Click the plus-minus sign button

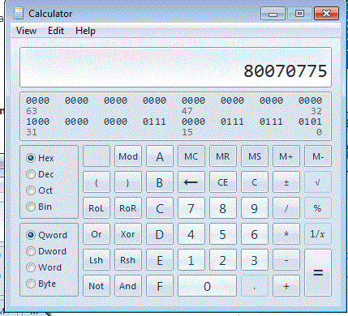286,182
